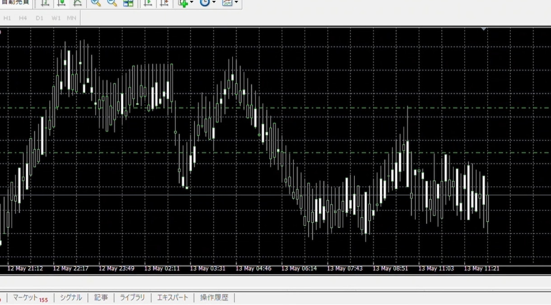Screen dimensions: 551x305
Task: Open the エキスパート tab
Action: click(x=173, y=298)
